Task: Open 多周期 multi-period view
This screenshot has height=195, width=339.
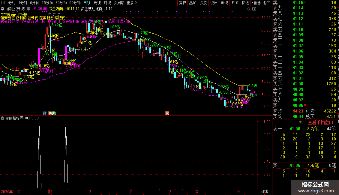Action: pyautogui.click(x=119, y=3)
